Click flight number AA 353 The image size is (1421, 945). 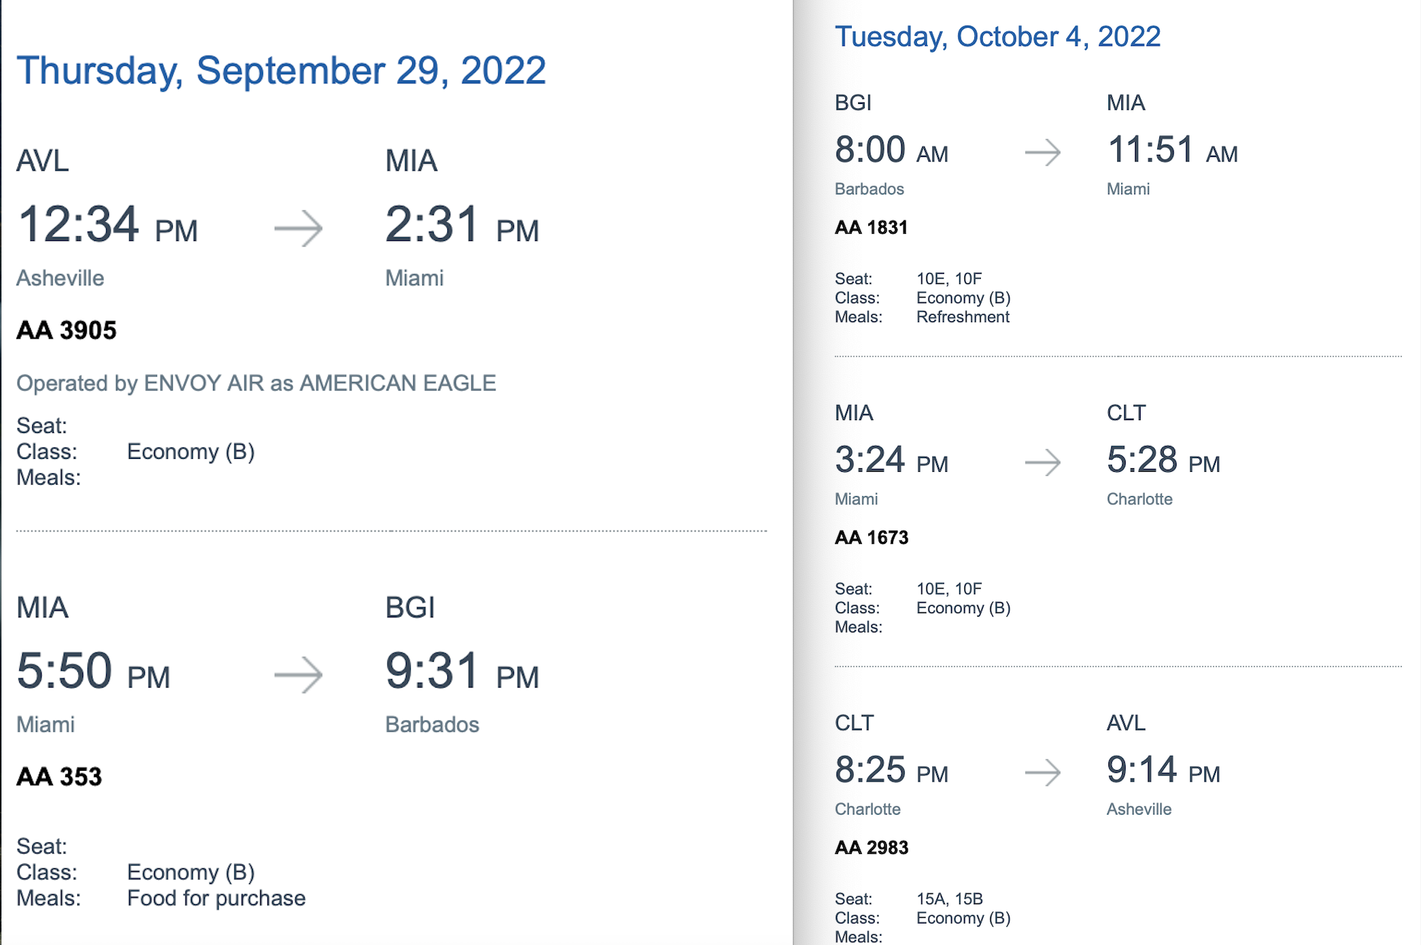(x=60, y=777)
